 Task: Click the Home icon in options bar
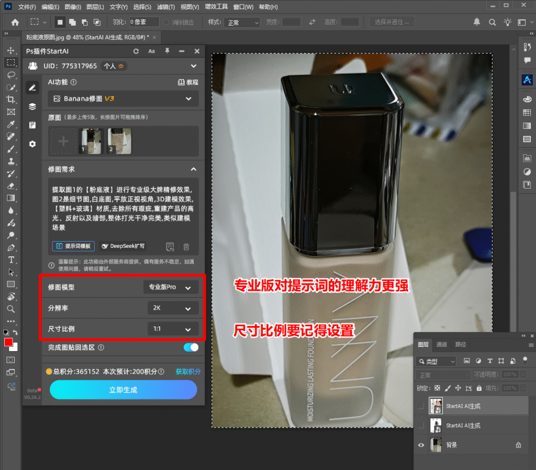[x=15, y=22]
